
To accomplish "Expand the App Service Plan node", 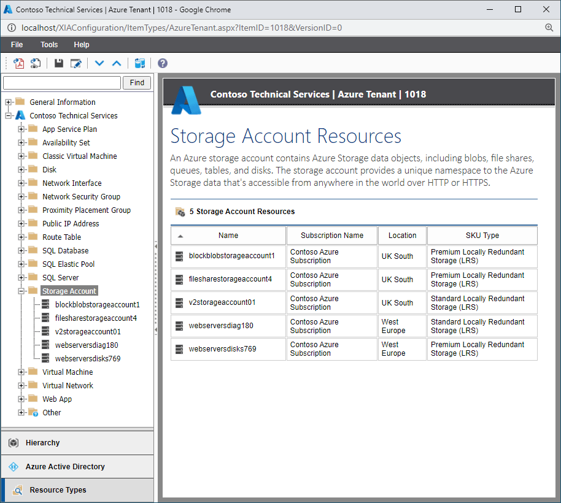I will click(x=21, y=129).
